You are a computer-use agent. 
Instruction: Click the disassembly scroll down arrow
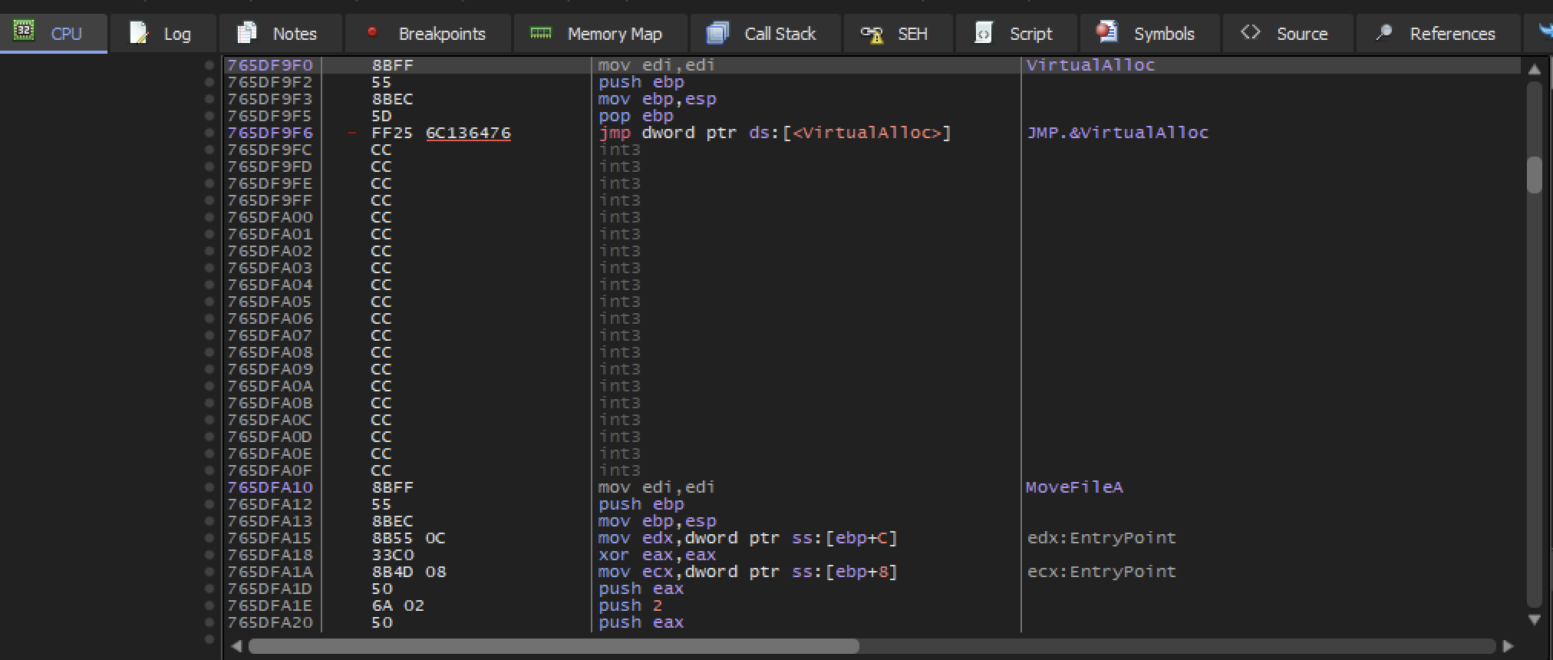point(1534,619)
